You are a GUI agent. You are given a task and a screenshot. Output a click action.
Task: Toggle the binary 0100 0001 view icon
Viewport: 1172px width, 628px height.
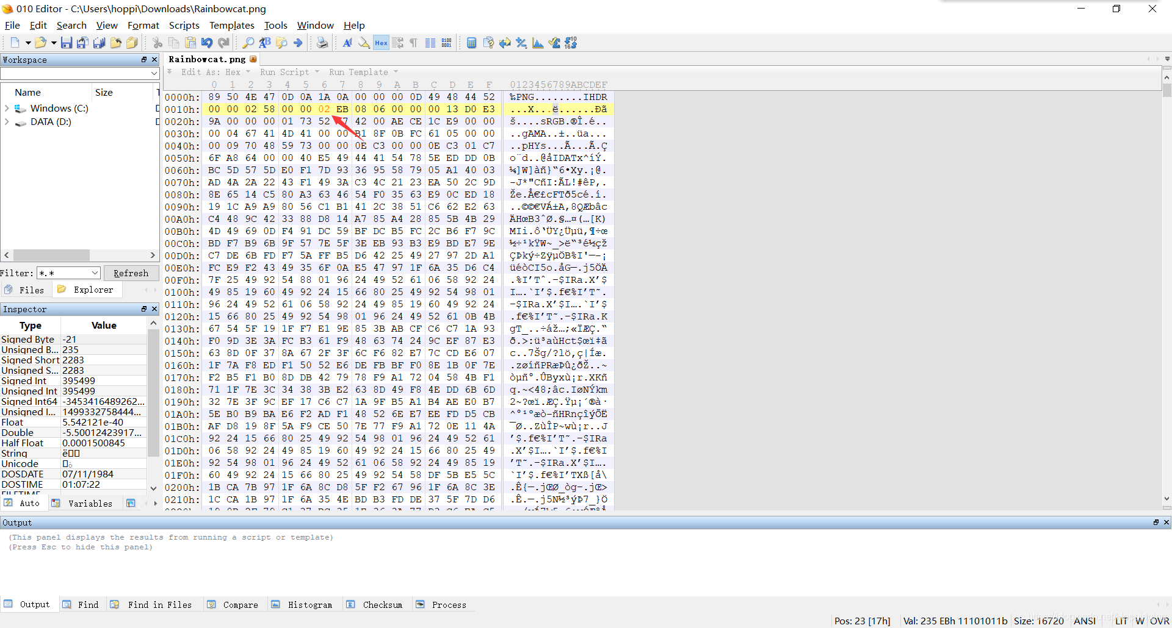click(447, 43)
